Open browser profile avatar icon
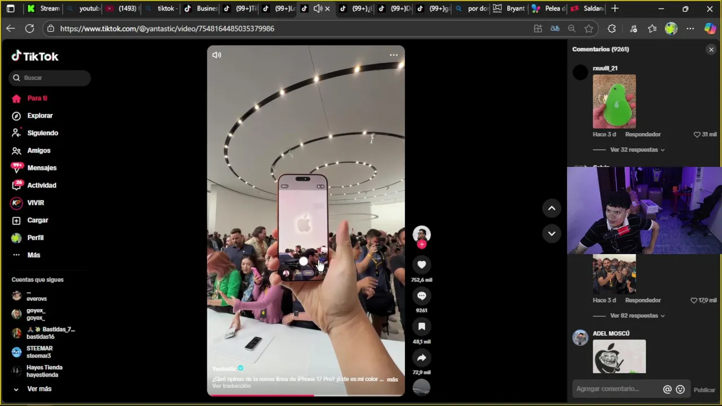This screenshot has height=406, width=722. pyautogui.click(x=671, y=28)
